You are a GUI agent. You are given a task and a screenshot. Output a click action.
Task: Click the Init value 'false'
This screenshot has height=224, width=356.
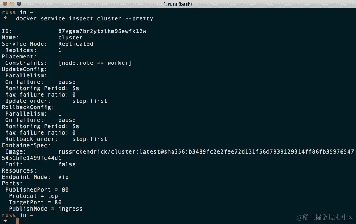pyautogui.click(x=67, y=164)
